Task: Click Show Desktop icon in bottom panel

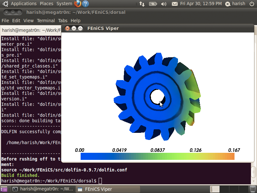Action: [4, 189]
